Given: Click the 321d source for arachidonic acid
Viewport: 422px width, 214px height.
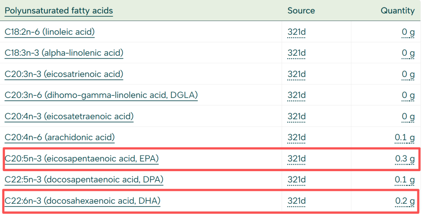Looking at the screenshot, I should tap(297, 138).
